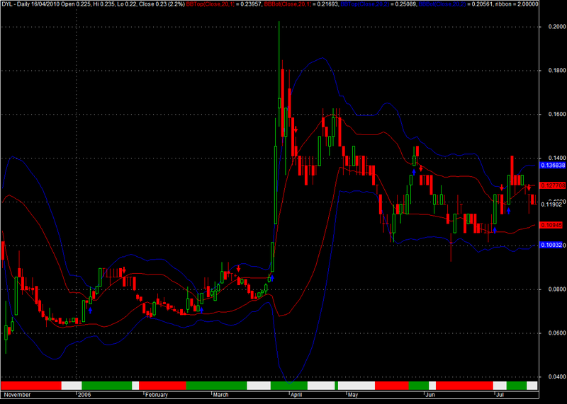Select the blue BBBot(Close,20,2) legend label
The height and width of the screenshot is (404, 567).
point(442,4)
